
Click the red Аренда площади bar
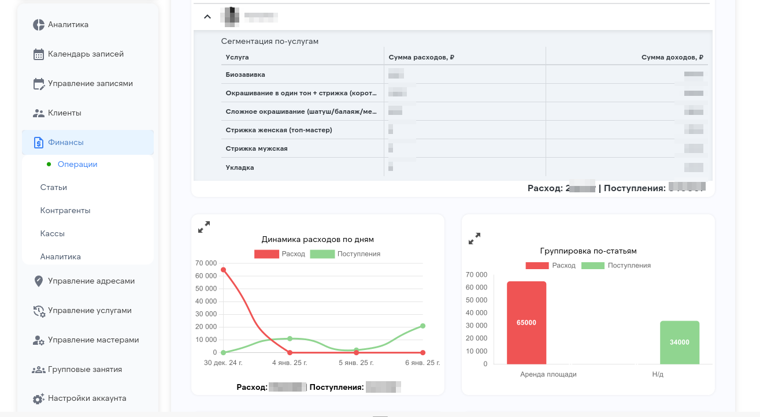(x=526, y=322)
